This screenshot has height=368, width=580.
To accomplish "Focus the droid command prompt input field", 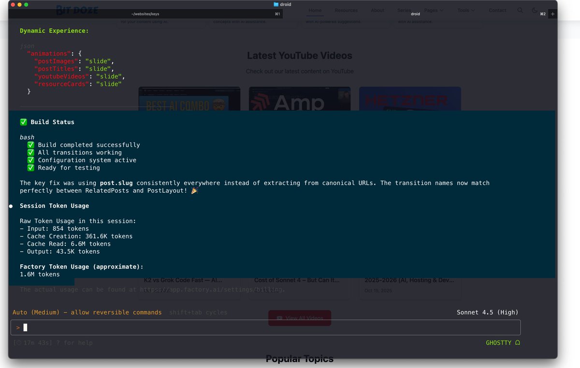I will (x=265, y=327).
